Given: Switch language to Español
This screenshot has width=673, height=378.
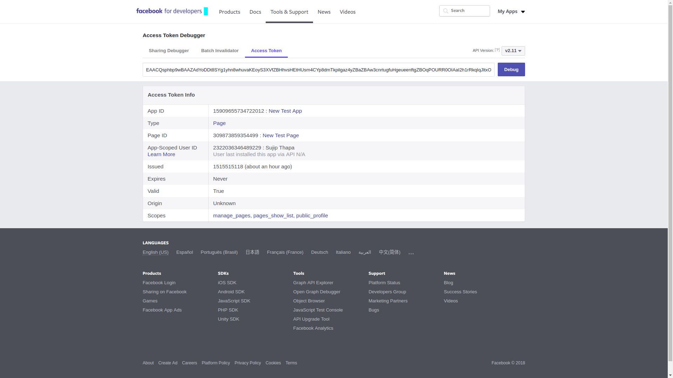Looking at the screenshot, I should tap(184, 252).
